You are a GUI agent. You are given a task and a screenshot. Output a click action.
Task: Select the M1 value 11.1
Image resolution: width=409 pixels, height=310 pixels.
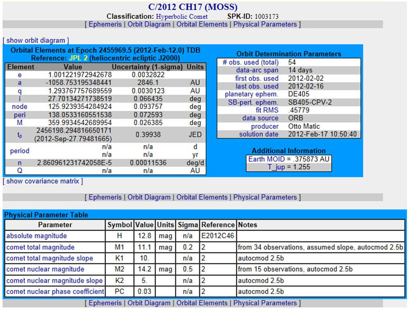click(144, 247)
